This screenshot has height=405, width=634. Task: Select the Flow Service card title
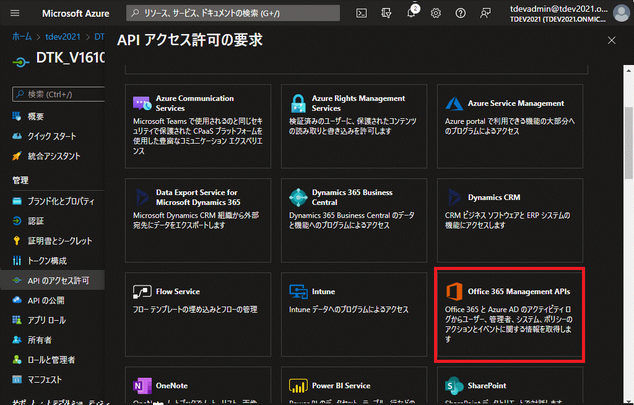click(x=178, y=292)
